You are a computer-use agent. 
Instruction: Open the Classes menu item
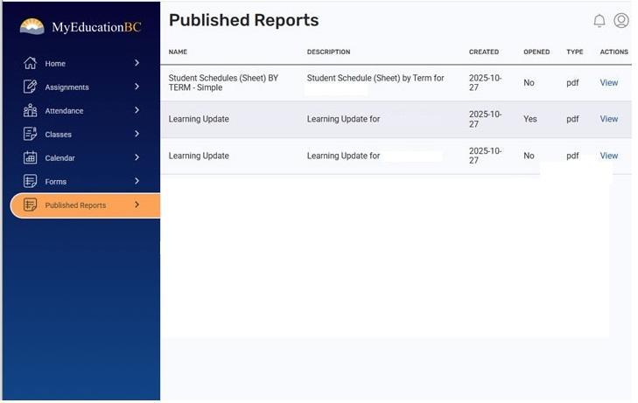(x=59, y=135)
